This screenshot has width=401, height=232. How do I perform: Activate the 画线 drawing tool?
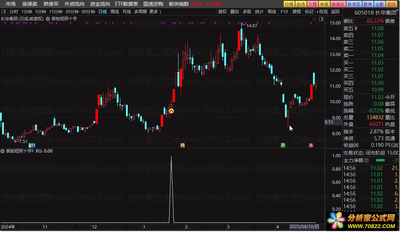271,11
